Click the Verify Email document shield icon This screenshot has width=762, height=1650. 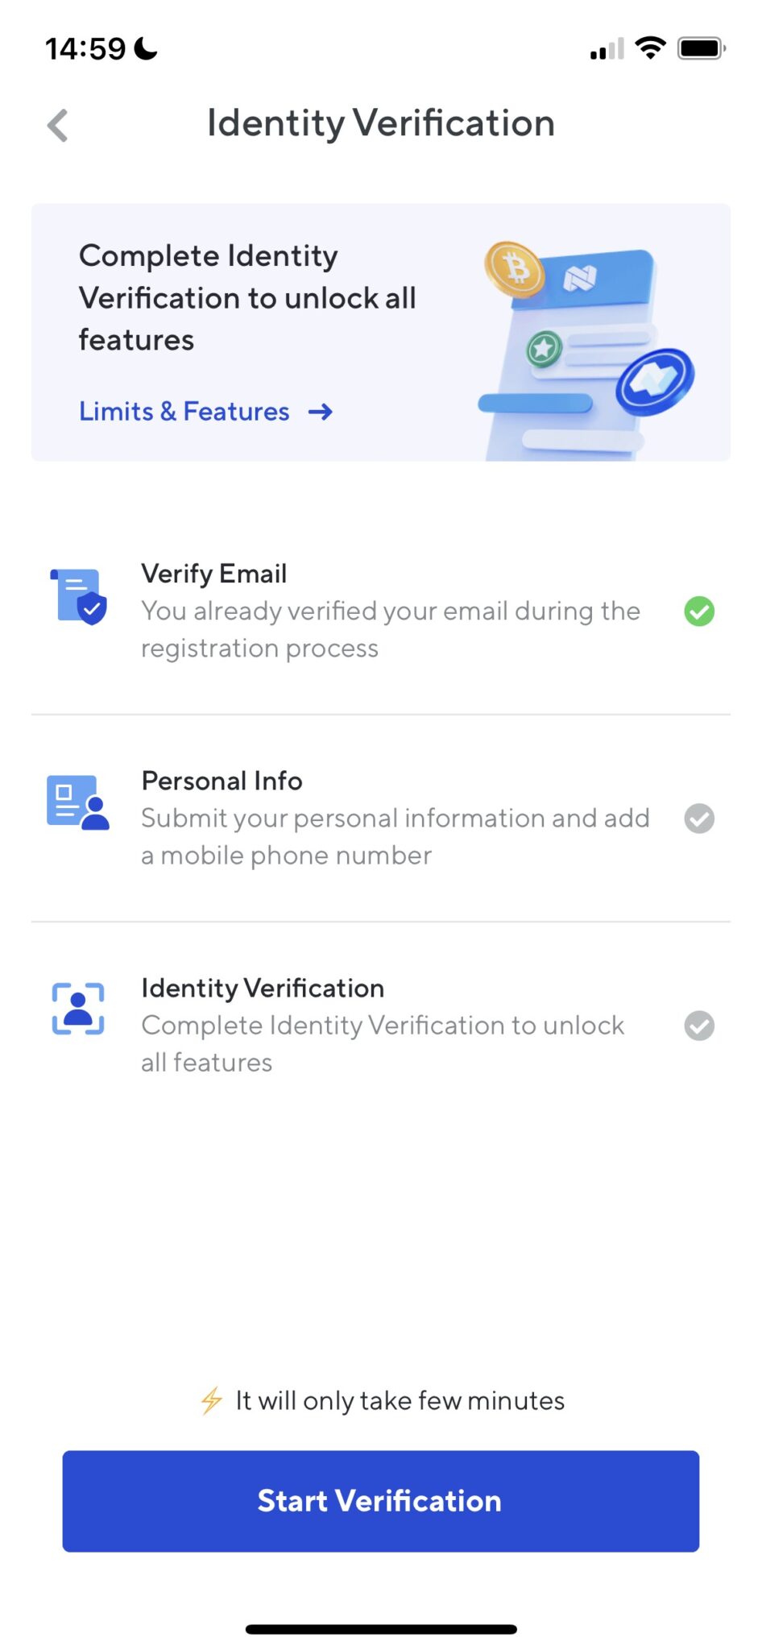click(78, 596)
